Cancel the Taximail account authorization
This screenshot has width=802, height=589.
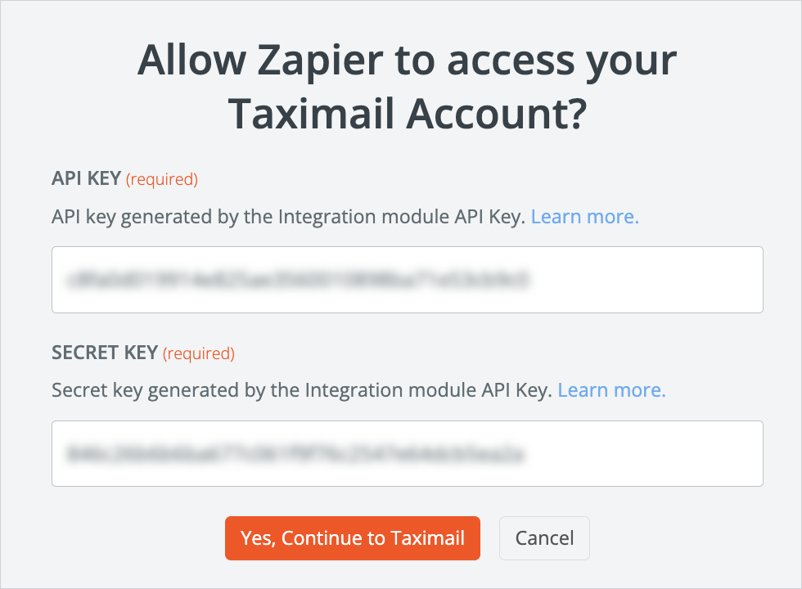click(x=544, y=537)
